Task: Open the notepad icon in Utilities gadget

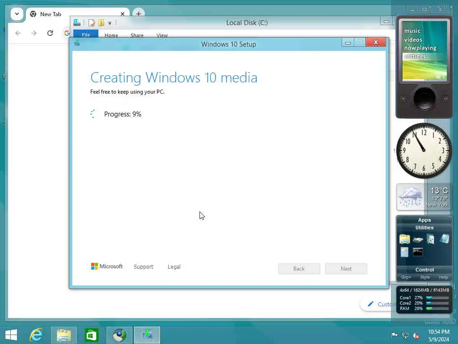Action: [x=444, y=239]
